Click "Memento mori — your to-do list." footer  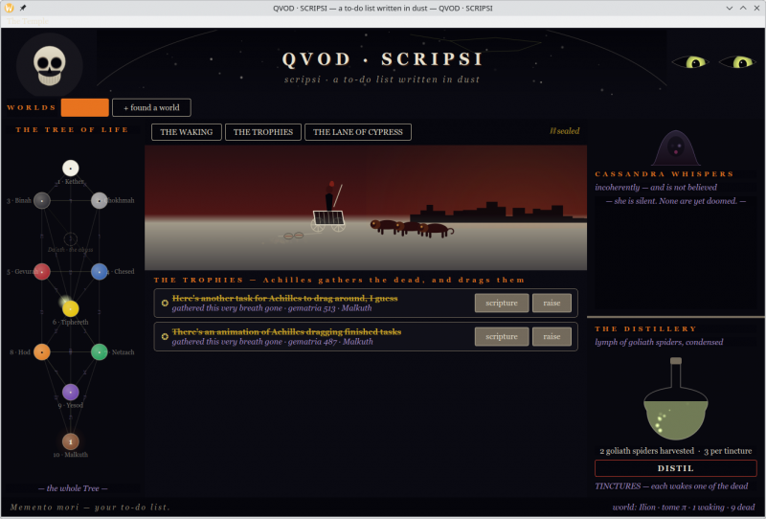pyautogui.click(x=90, y=508)
